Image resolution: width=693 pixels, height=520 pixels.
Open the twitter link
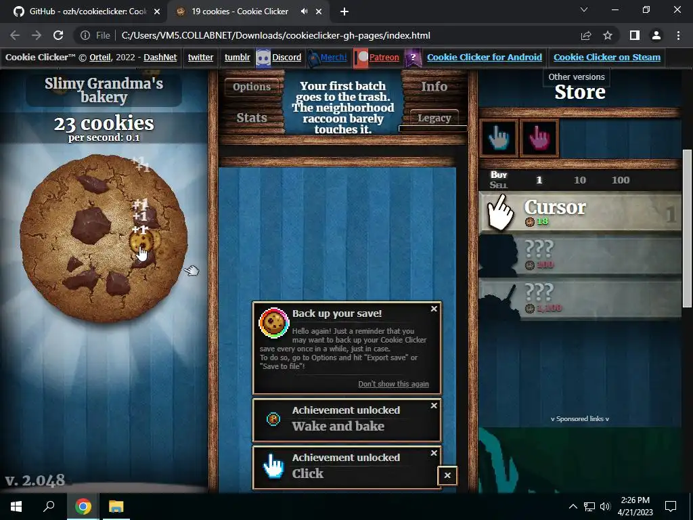(x=200, y=57)
